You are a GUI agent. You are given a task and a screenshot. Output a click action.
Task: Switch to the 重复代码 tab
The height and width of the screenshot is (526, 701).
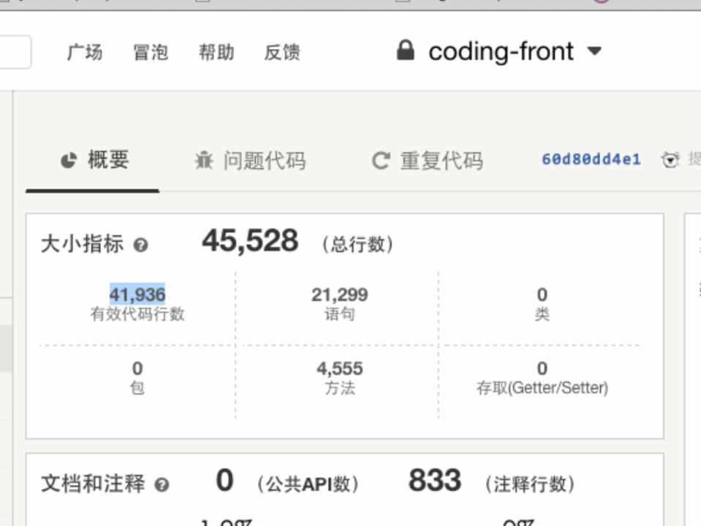[x=441, y=161]
